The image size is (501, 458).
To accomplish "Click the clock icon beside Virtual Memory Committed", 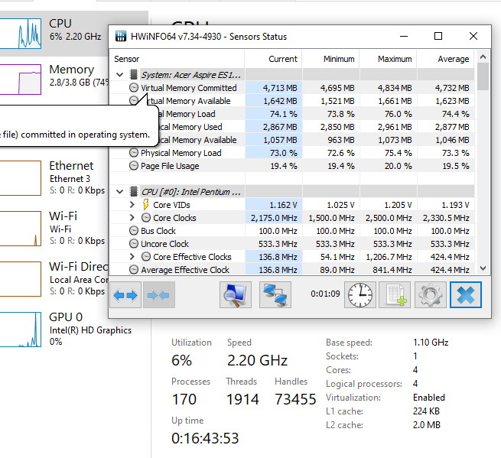I will pyautogui.click(x=134, y=87).
